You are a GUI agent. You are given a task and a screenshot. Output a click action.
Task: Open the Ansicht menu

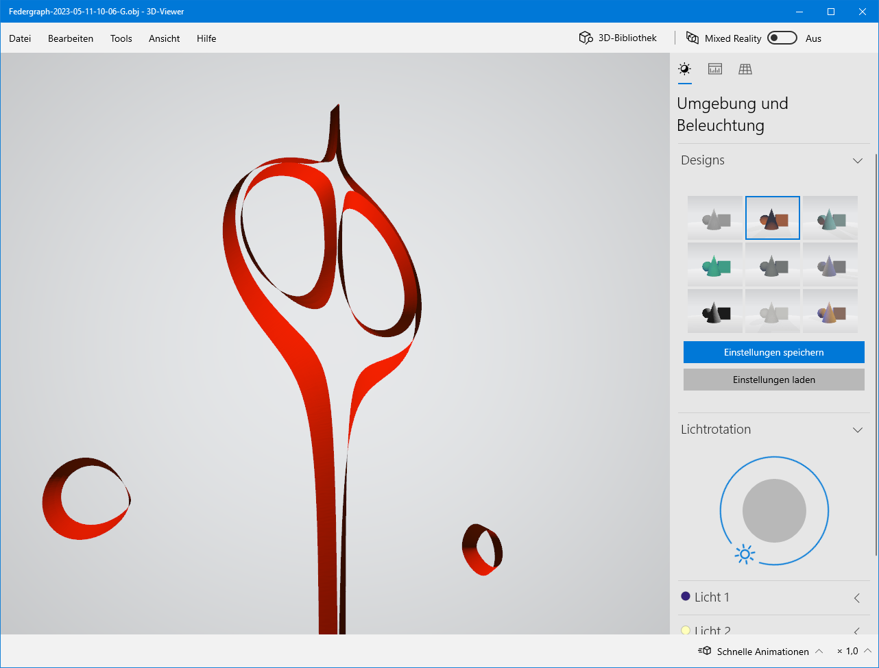[x=164, y=38]
